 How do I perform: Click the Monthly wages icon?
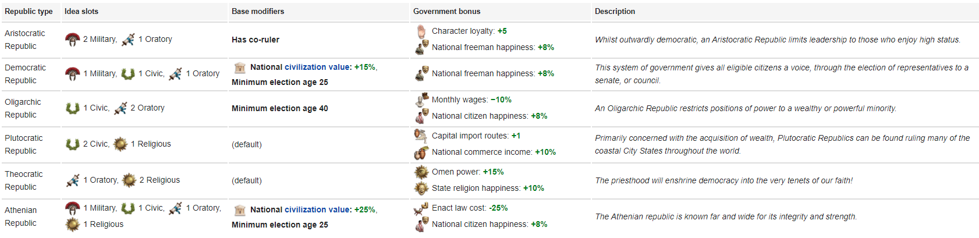pos(421,100)
